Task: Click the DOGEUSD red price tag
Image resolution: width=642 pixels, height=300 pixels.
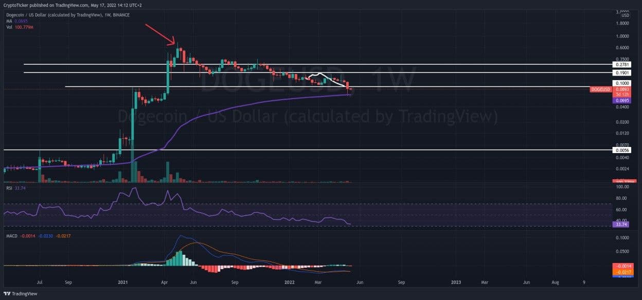Action: click(600, 89)
